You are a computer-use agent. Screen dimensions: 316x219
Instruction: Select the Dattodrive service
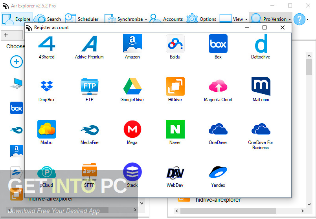[x=261, y=47]
